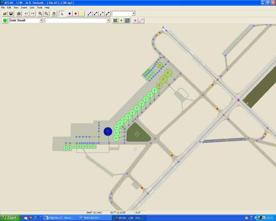Choose the first taxi link line tool
Screen dimensions: 276x221
[89, 13]
